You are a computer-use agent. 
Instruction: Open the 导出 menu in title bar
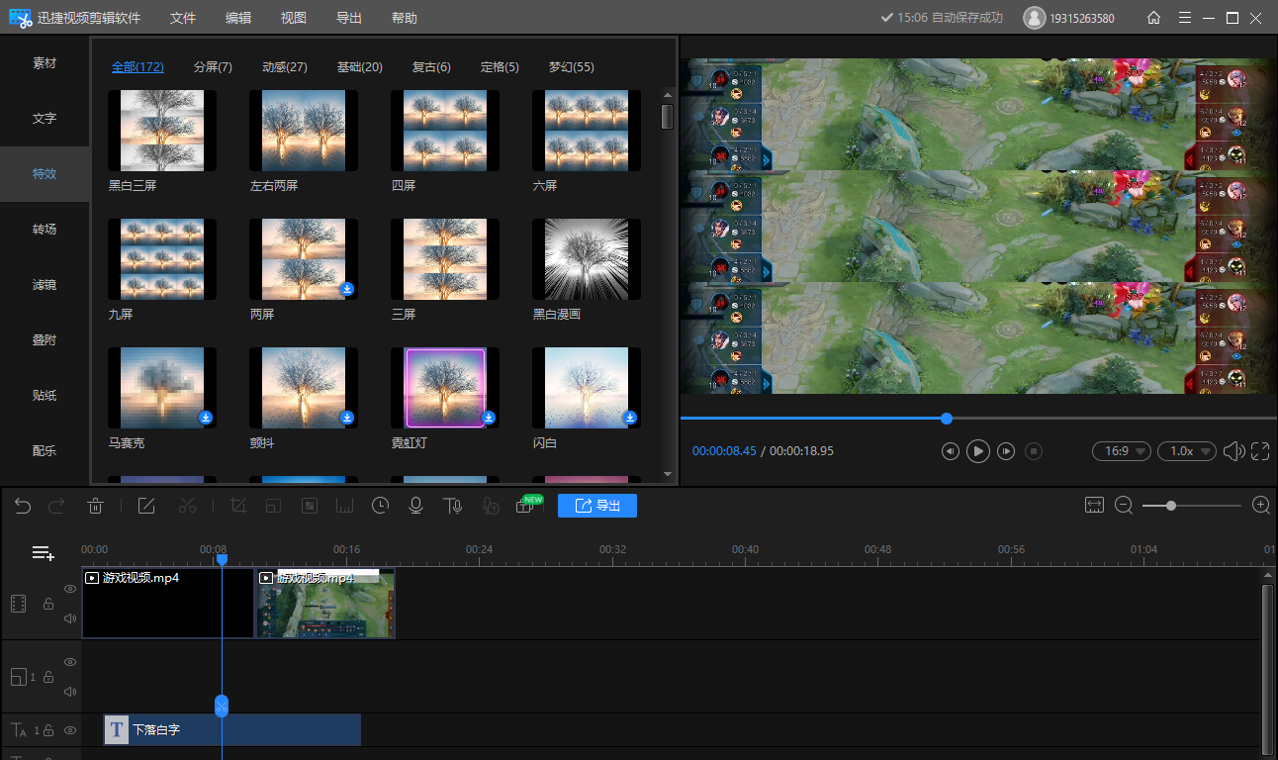pyautogui.click(x=349, y=18)
